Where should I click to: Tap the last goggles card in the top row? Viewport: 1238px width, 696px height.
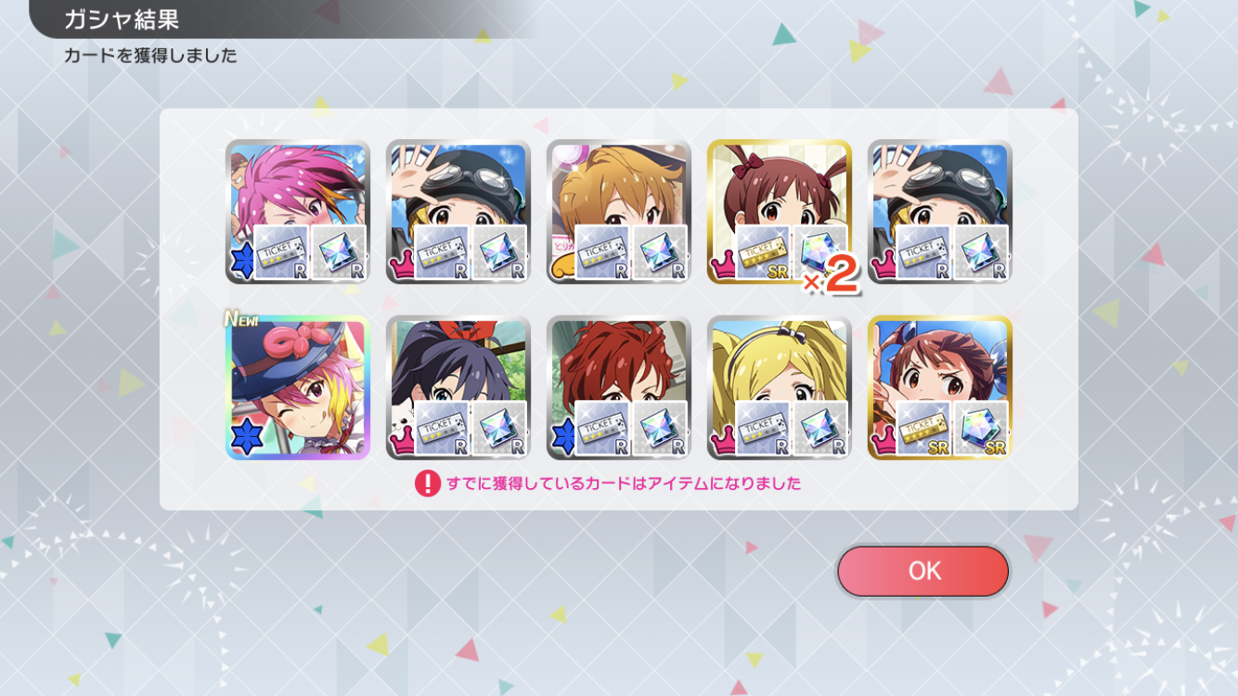click(x=940, y=212)
